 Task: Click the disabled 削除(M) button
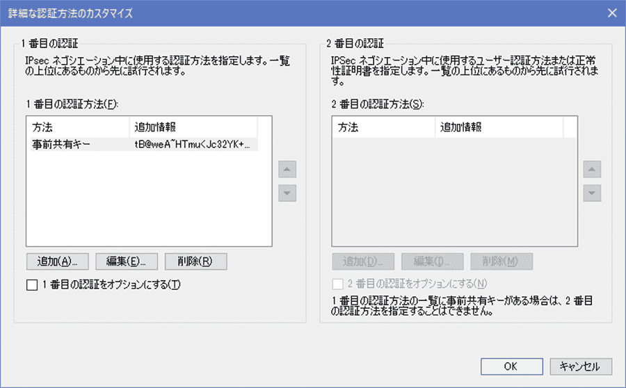pyautogui.click(x=501, y=261)
